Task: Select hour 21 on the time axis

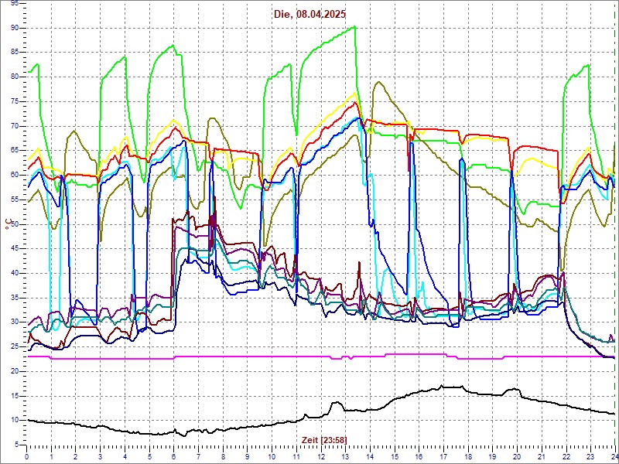Action: tap(542, 457)
